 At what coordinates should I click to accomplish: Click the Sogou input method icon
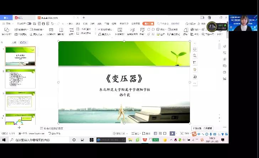coord(194,134)
